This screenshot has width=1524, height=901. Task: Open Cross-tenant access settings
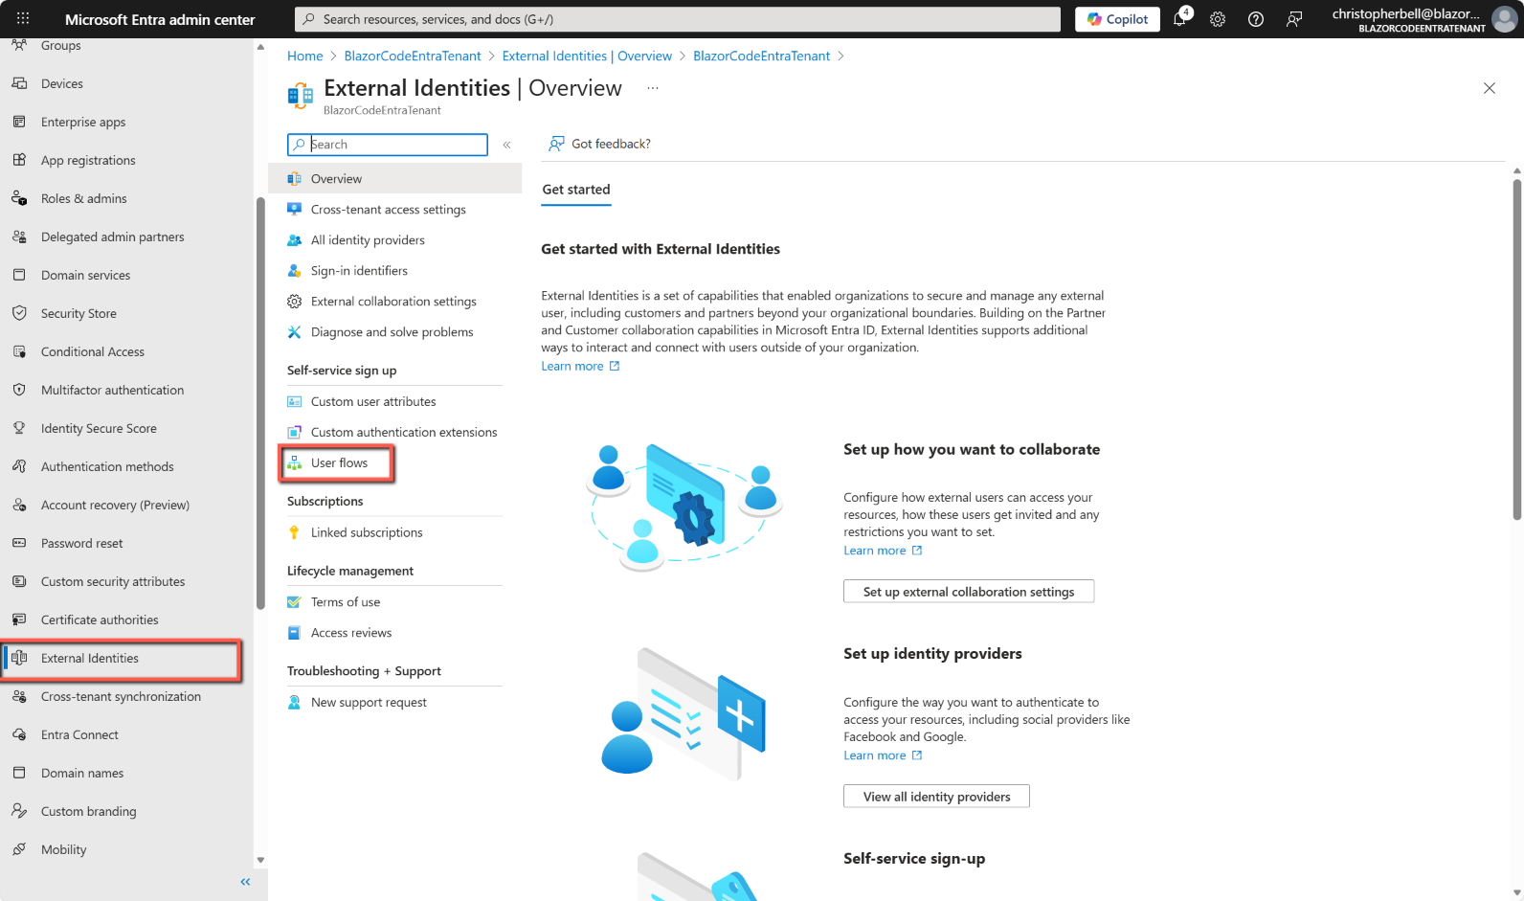tap(388, 210)
